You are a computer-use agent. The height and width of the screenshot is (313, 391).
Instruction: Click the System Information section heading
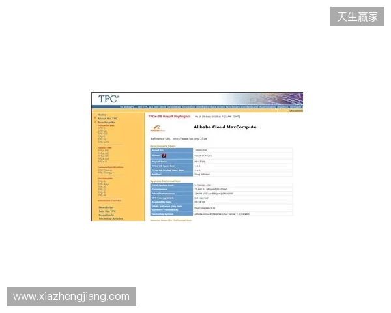coord(165,181)
